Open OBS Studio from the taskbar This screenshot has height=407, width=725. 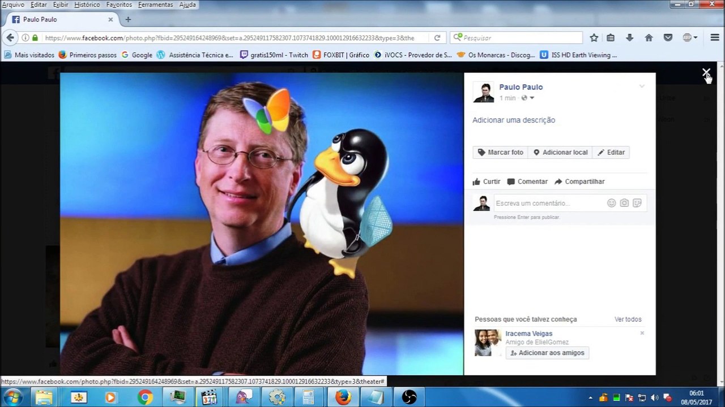(x=408, y=397)
